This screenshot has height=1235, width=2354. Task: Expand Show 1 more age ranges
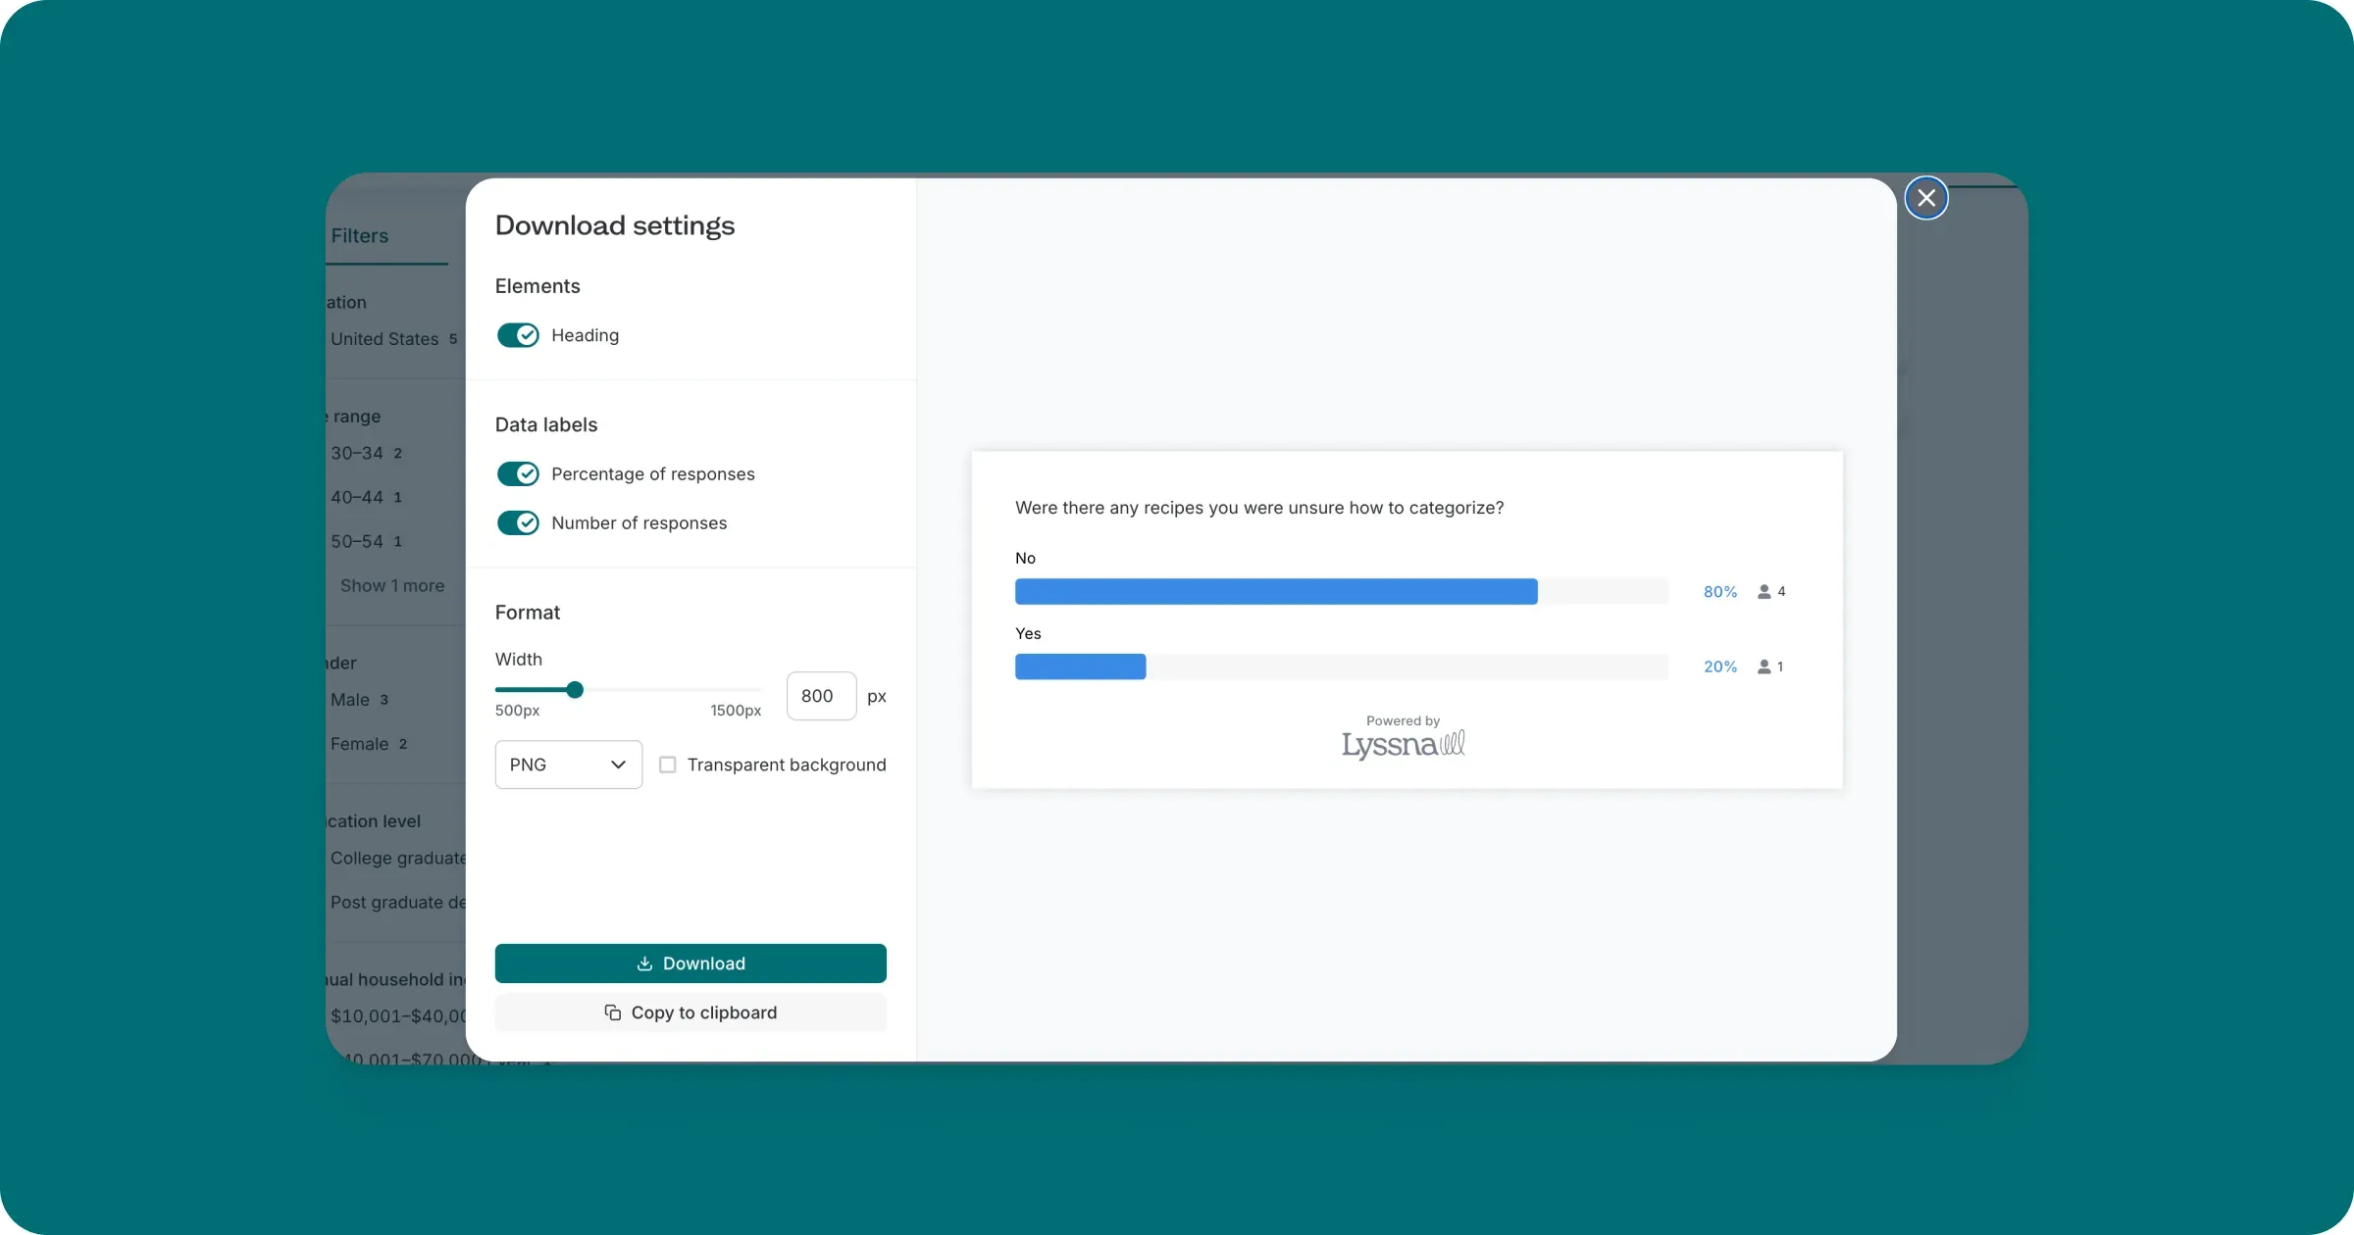click(x=391, y=586)
